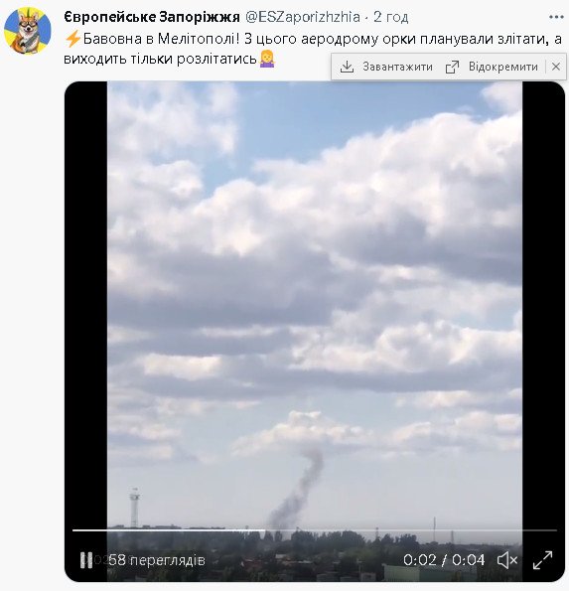Open the Європейське Запоріжжя account name
This screenshot has height=591, width=569.
[x=152, y=17]
